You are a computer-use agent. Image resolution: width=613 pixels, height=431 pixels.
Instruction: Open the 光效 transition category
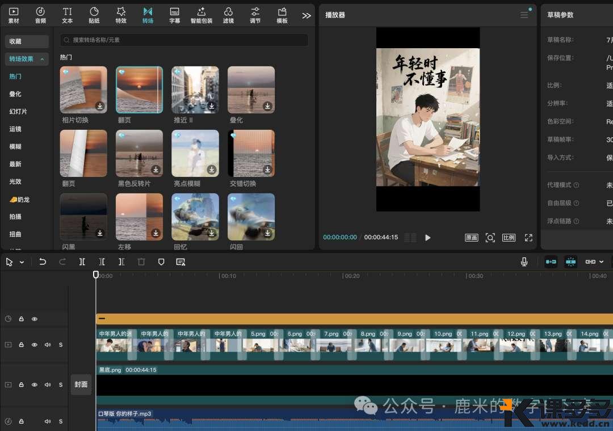(15, 181)
